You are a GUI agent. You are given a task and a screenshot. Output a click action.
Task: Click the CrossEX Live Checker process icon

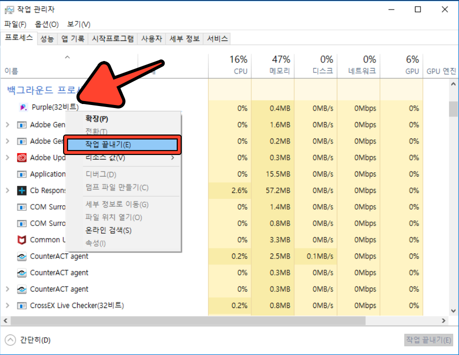(x=22, y=305)
